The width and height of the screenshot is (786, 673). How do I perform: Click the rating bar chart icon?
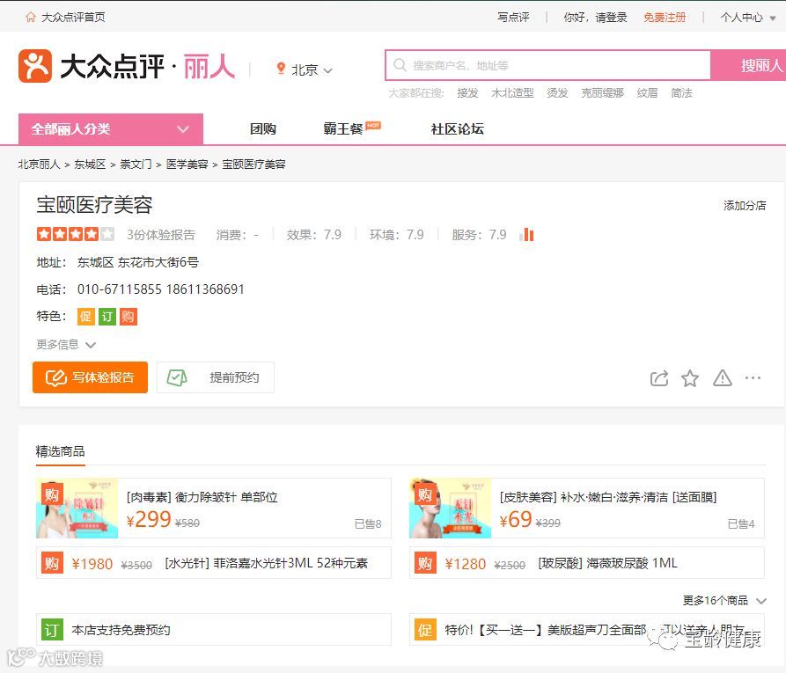tap(527, 235)
